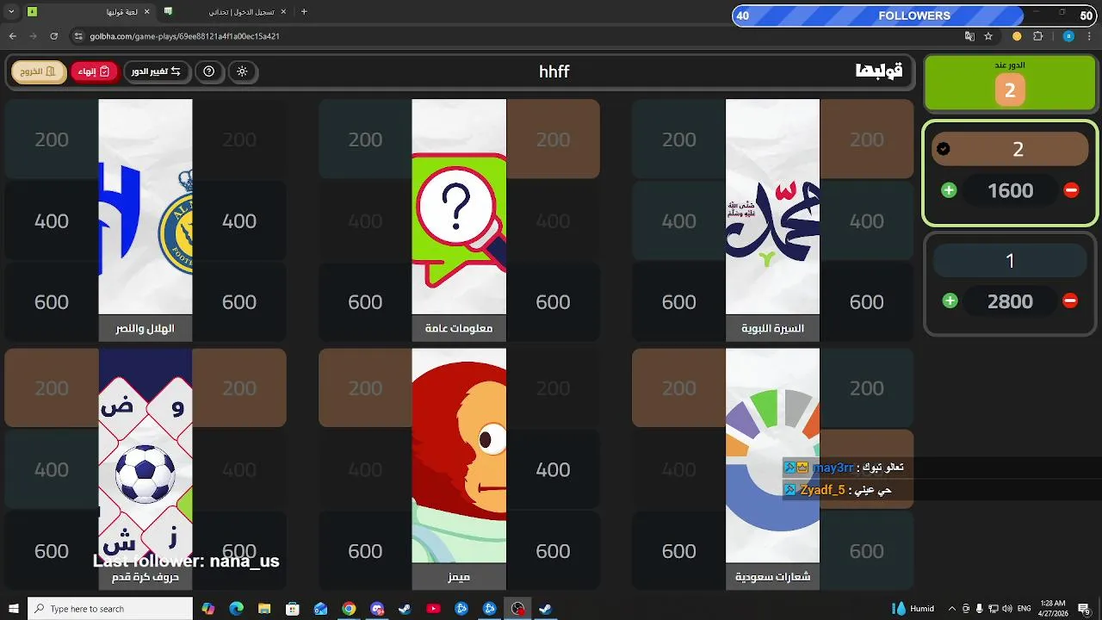Click the قولبها logo
This screenshot has height=620, width=1102.
click(879, 71)
